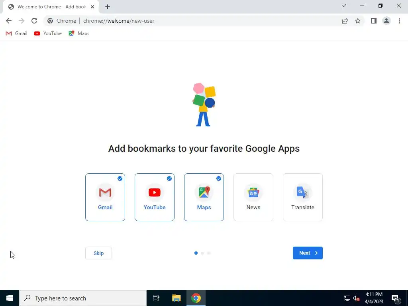This screenshot has height=306, width=408.
Task: Select the Welcome to Chrome tab
Action: pyautogui.click(x=51, y=7)
